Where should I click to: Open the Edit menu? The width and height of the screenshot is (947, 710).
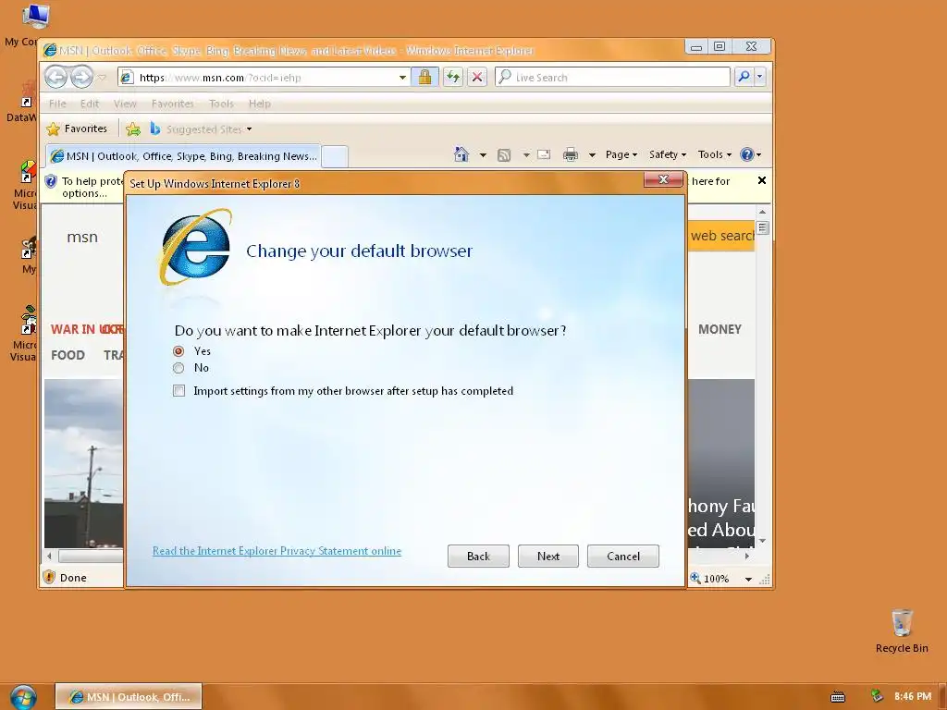(90, 104)
